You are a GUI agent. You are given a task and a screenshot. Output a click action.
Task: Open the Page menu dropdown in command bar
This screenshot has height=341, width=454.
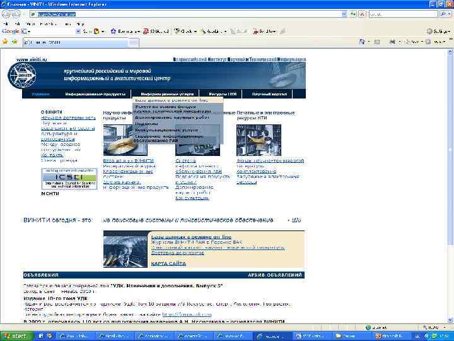tap(414, 42)
